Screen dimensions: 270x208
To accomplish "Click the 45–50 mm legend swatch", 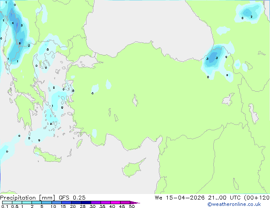I will (125, 202).
